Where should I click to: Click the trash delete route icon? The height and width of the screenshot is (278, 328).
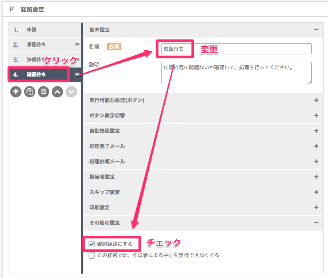43,92
